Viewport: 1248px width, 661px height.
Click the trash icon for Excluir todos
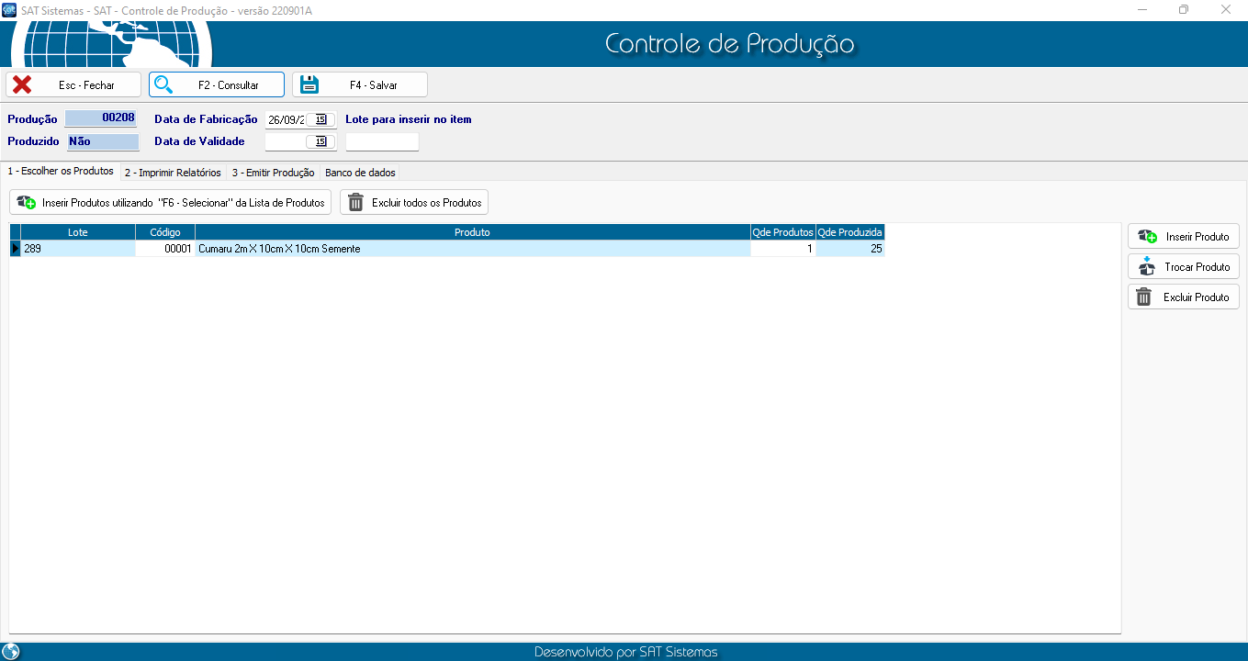[355, 203]
